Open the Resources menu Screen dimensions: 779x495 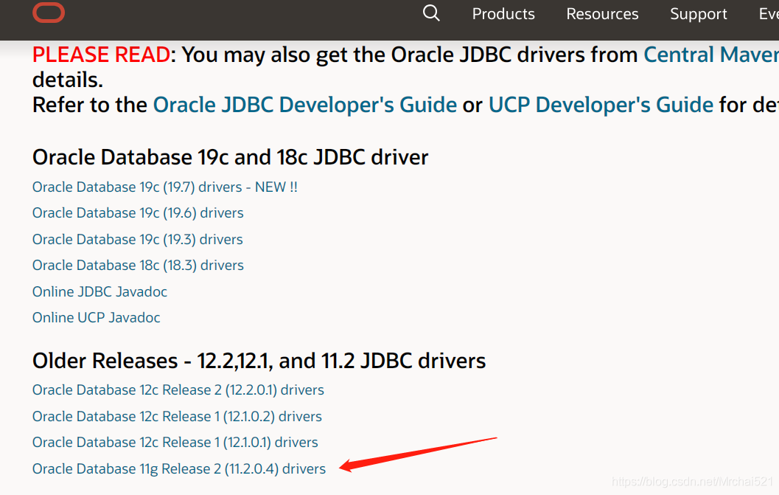coord(602,14)
